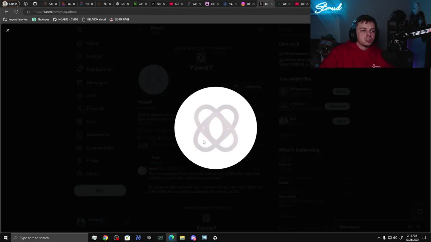
Task: Open the browser Workspaces icon
Action: pyautogui.click(x=26, y=4)
